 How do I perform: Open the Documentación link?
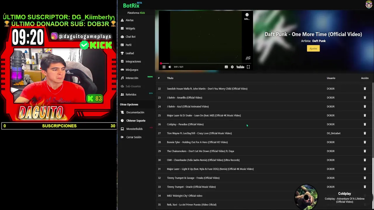click(x=135, y=112)
